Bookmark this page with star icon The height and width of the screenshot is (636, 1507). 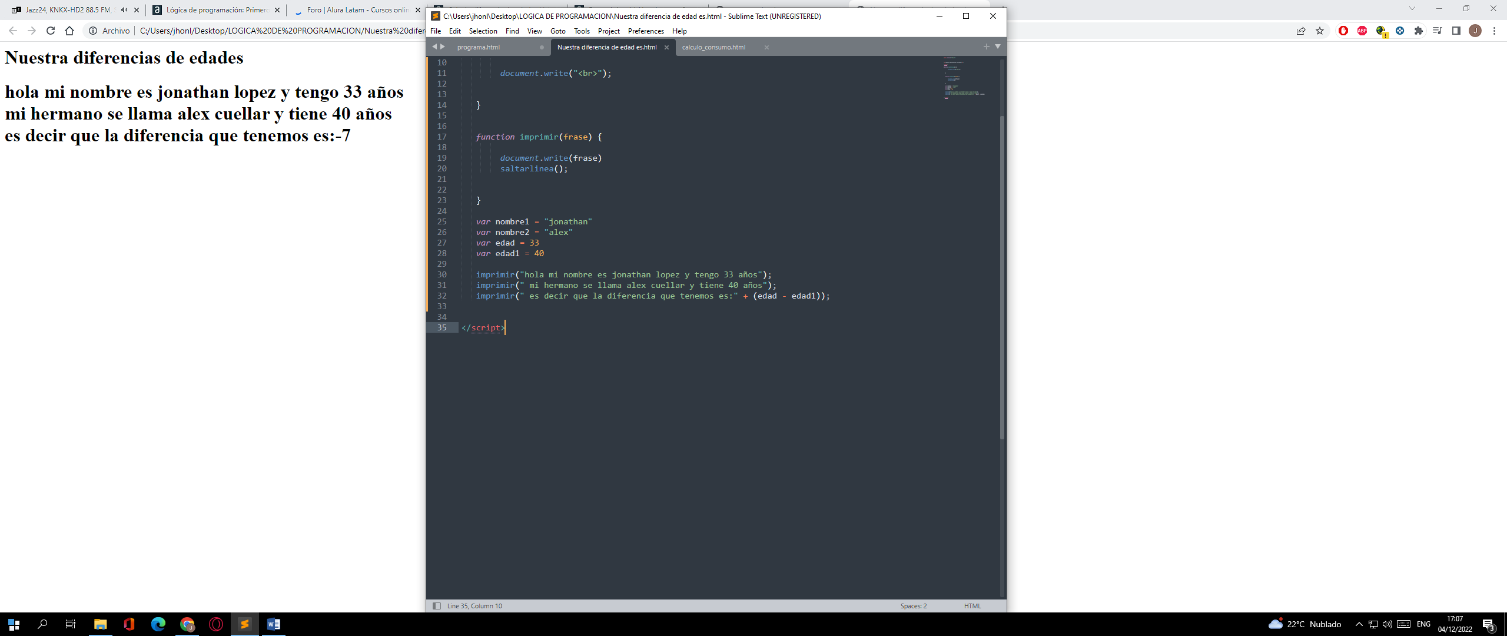pos(1320,31)
